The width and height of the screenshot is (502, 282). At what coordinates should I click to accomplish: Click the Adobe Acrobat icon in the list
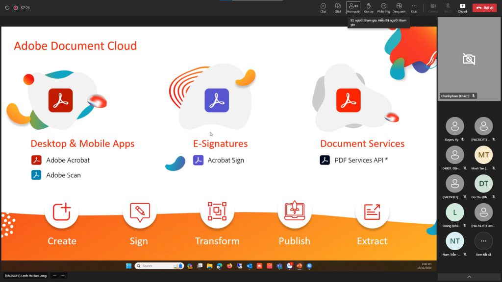pyautogui.click(x=36, y=160)
